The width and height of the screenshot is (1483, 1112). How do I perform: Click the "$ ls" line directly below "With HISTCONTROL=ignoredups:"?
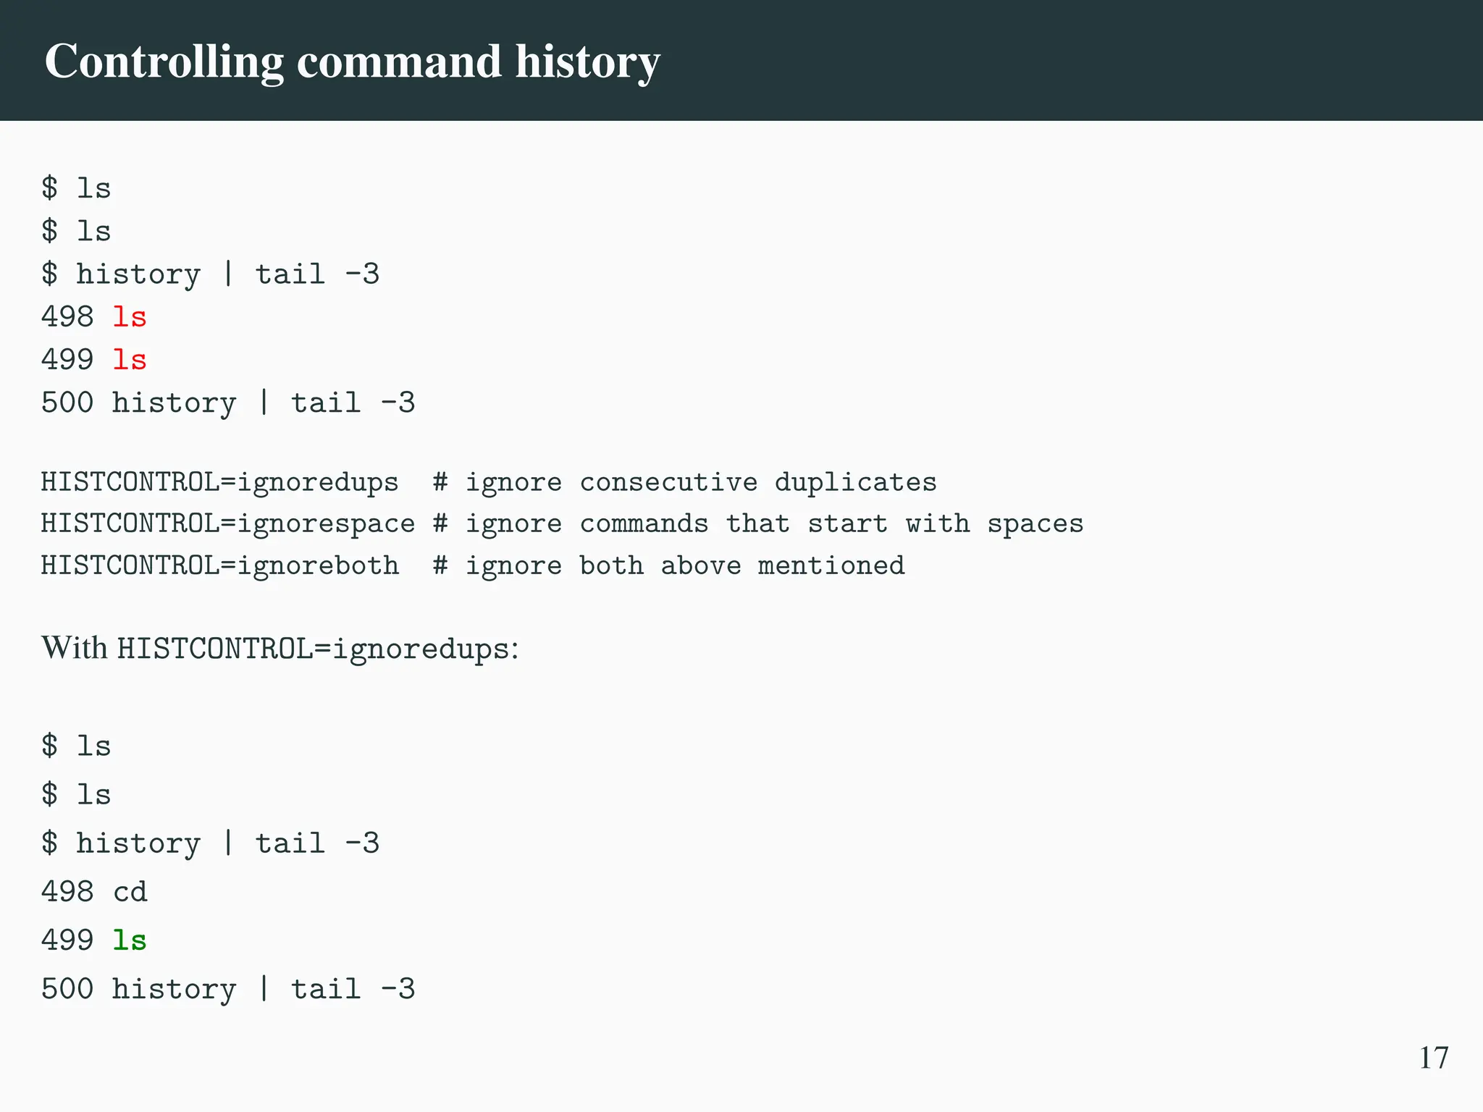pyautogui.click(x=76, y=746)
